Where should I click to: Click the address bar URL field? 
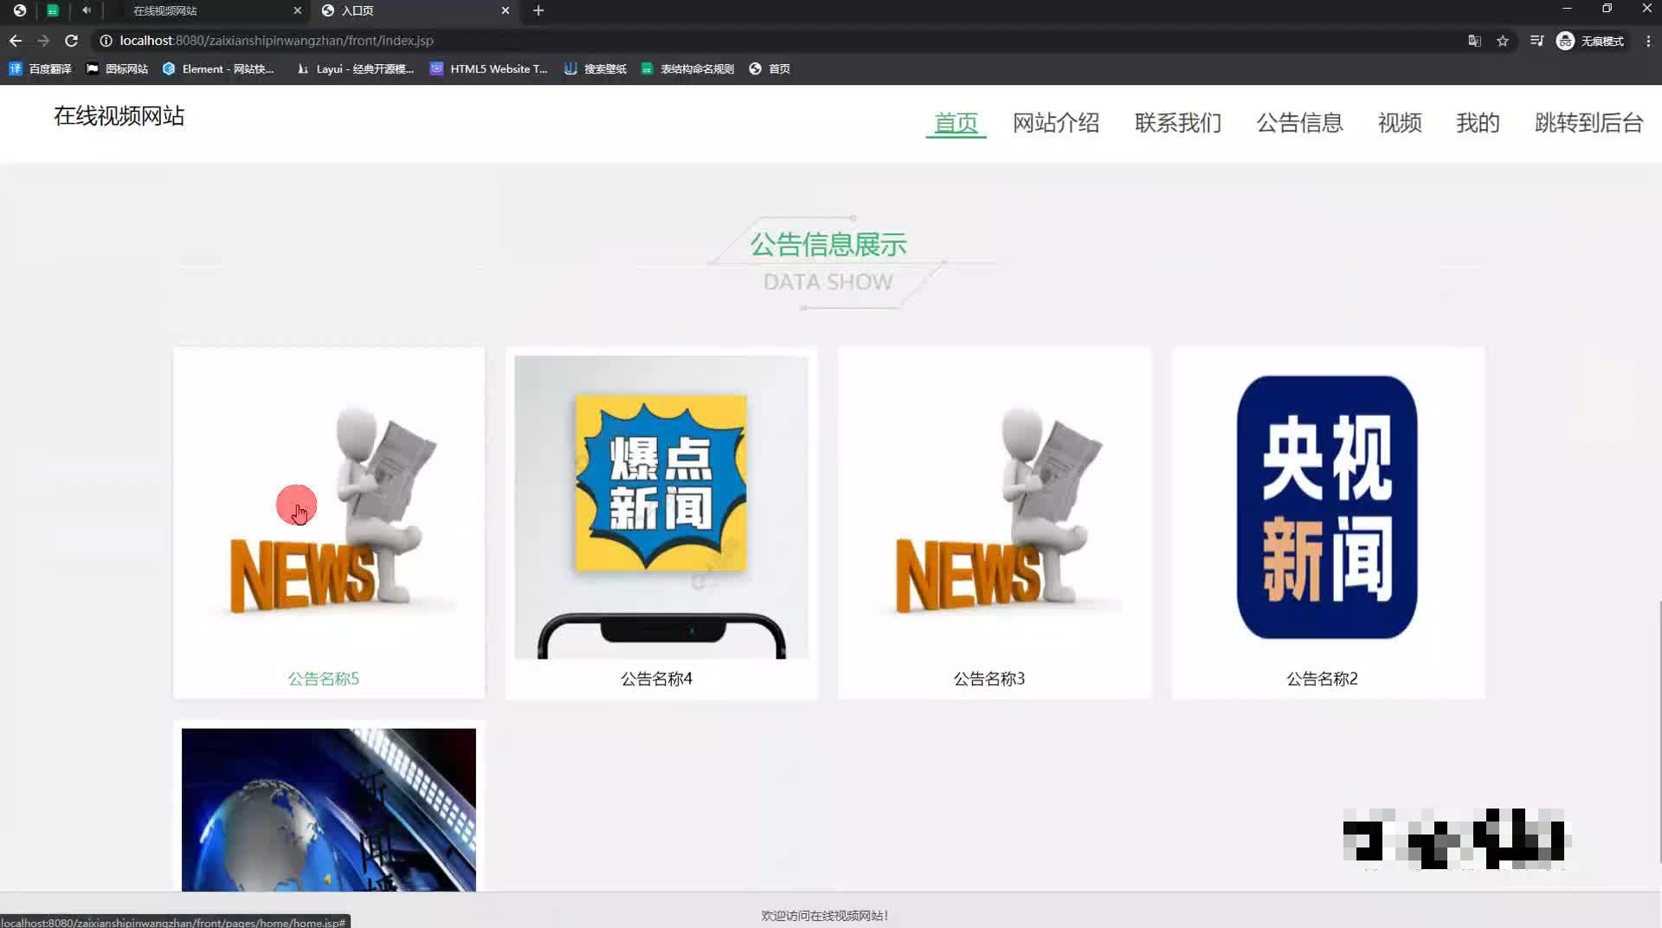click(x=779, y=41)
